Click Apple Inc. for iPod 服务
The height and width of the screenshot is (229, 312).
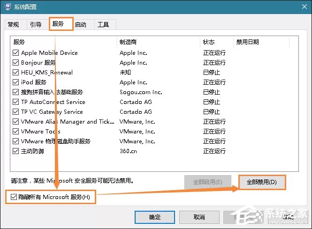tap(133, 82)
